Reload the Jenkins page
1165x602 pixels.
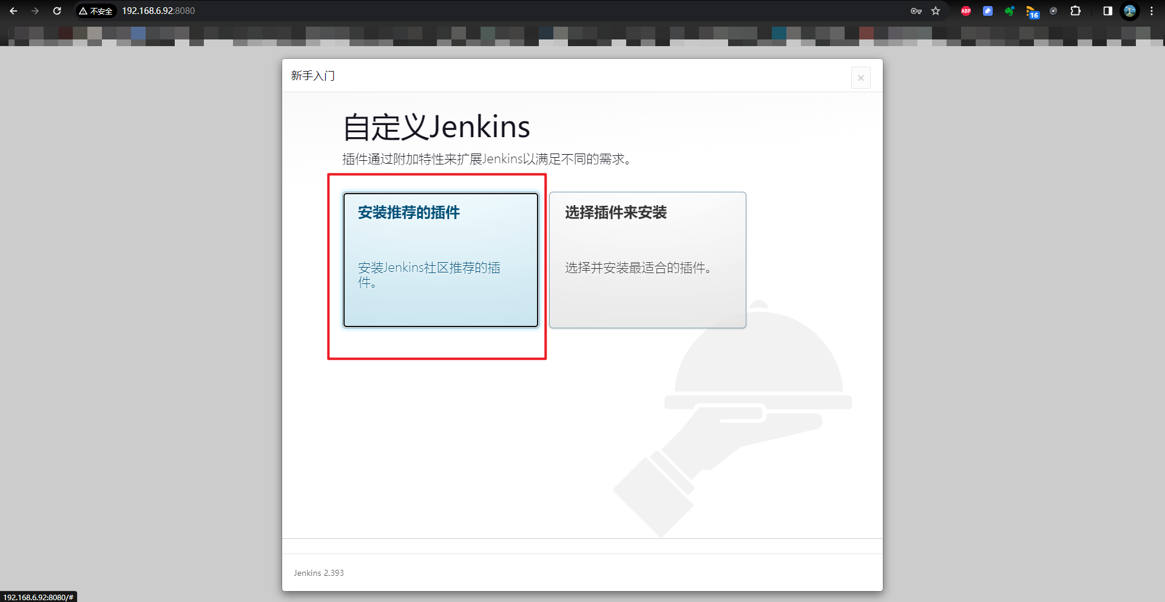tap(57, 11)
